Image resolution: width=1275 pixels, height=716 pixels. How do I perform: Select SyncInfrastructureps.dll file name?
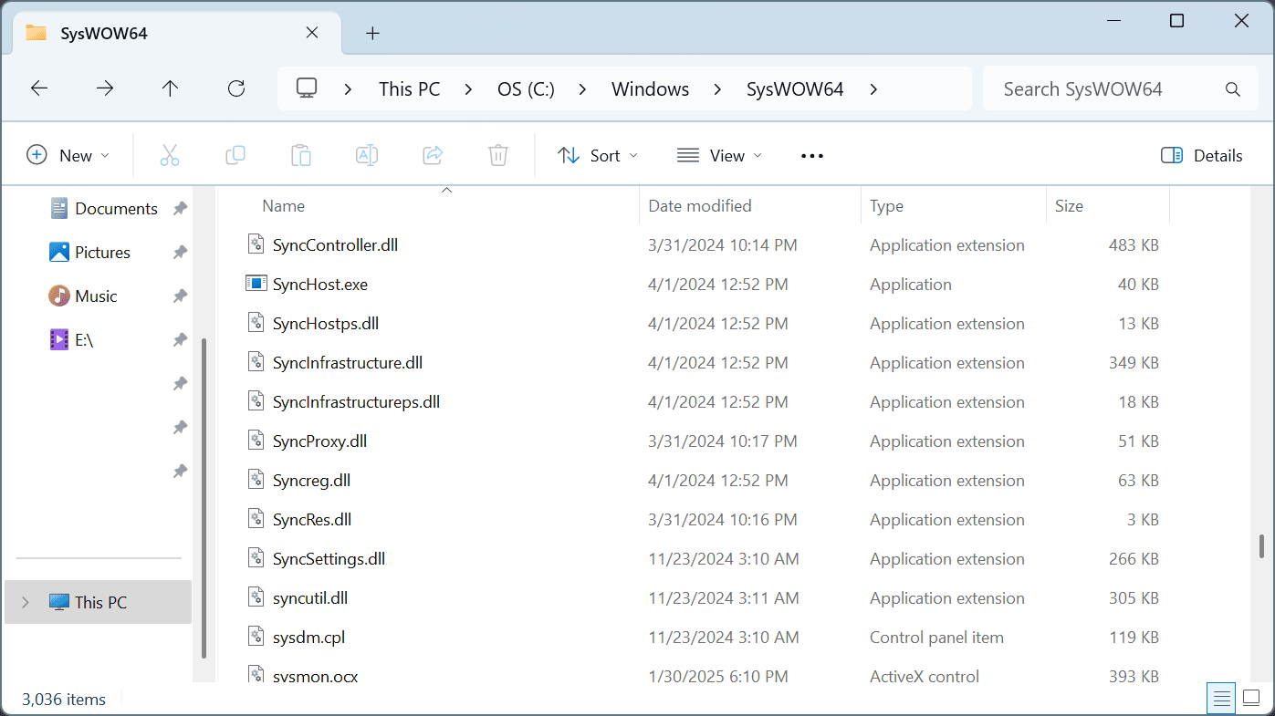[x=356, y=401]
